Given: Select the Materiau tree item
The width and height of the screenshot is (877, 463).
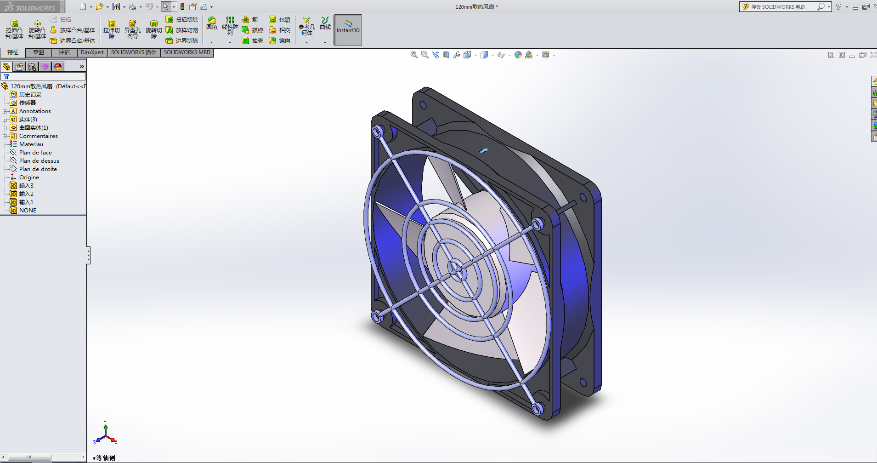Looking at the screenshot, I should 31,144.
